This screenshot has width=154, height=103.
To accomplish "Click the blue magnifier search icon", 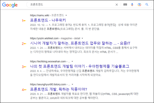I will [147, 4].
